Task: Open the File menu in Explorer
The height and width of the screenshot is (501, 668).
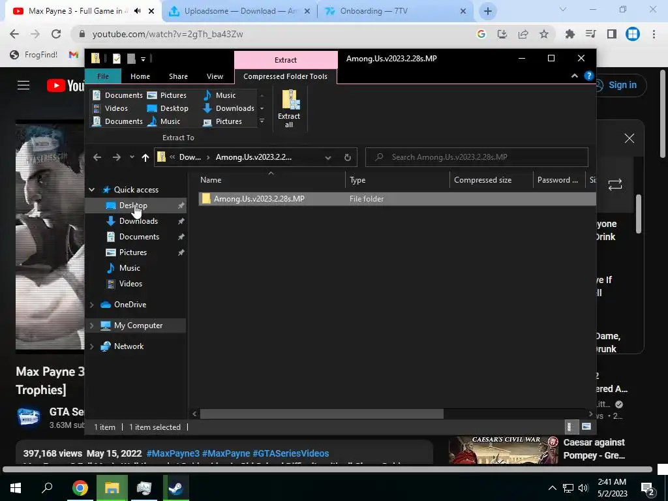Action: coord(103,76)
